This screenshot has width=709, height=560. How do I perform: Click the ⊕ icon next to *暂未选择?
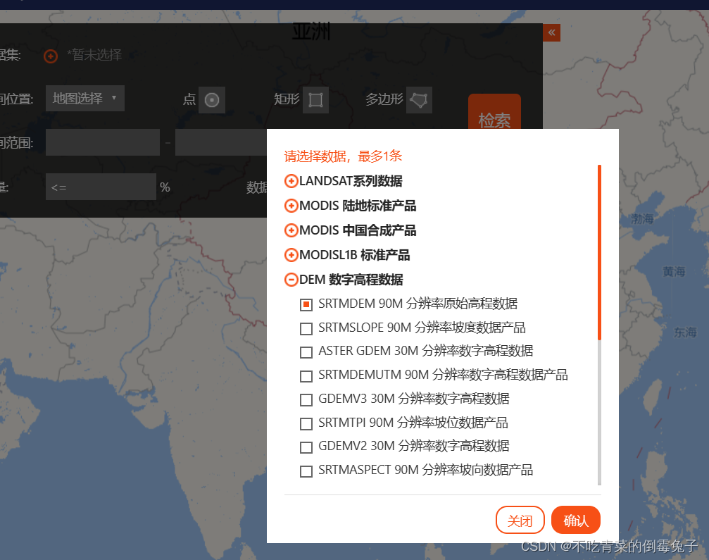click(49, 55)
